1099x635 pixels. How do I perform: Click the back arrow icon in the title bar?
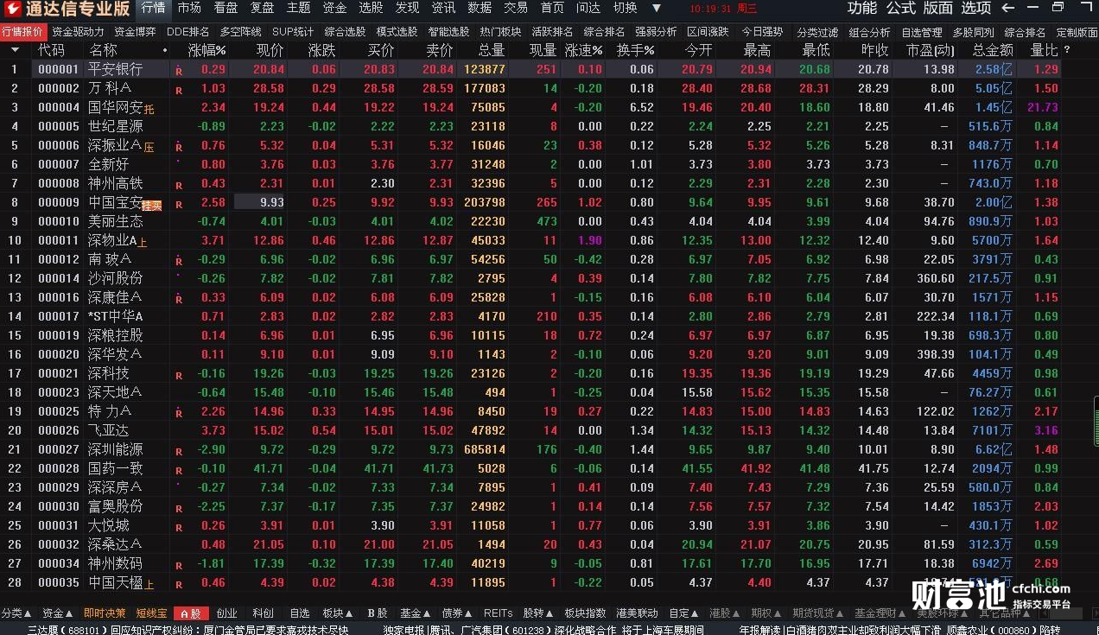(1008, 8)
